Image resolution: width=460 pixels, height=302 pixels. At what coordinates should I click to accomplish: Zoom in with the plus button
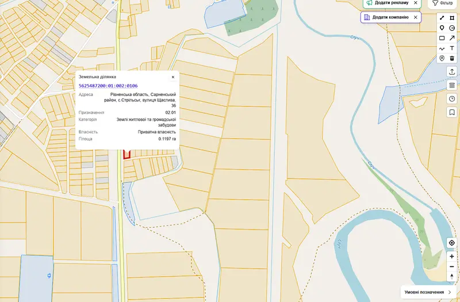[452, 257]
